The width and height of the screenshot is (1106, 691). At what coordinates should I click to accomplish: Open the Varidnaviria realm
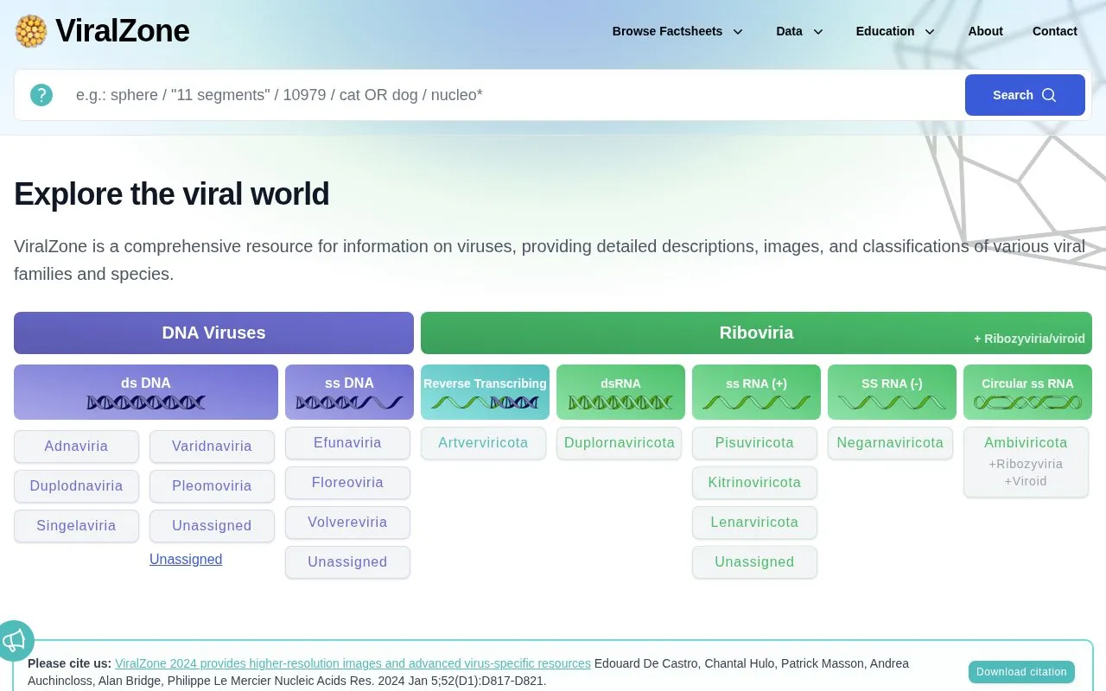click(212, 447)
